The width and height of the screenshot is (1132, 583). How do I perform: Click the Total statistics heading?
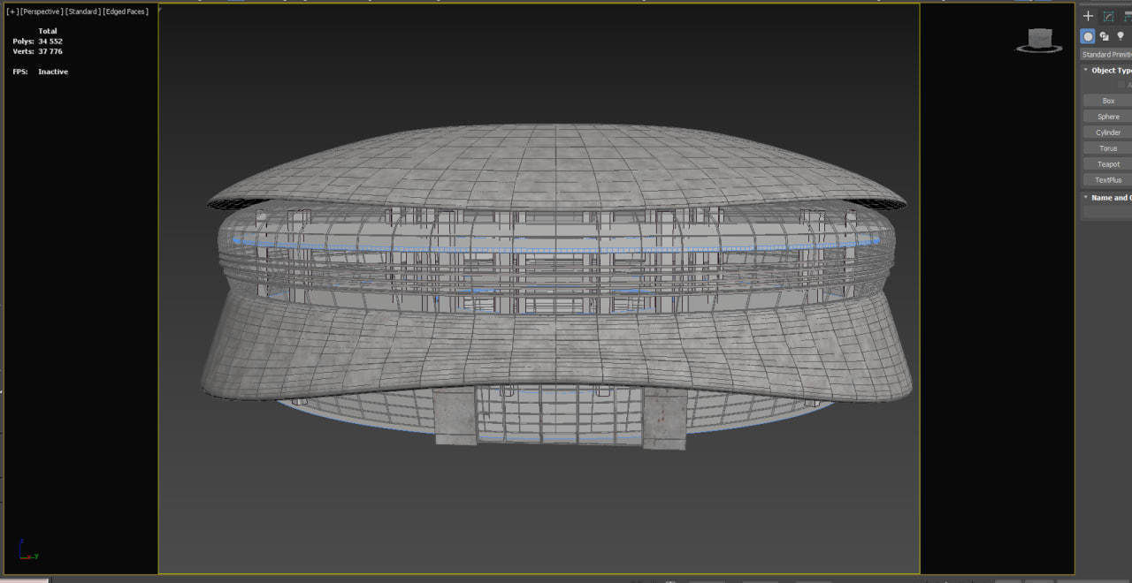48,31
